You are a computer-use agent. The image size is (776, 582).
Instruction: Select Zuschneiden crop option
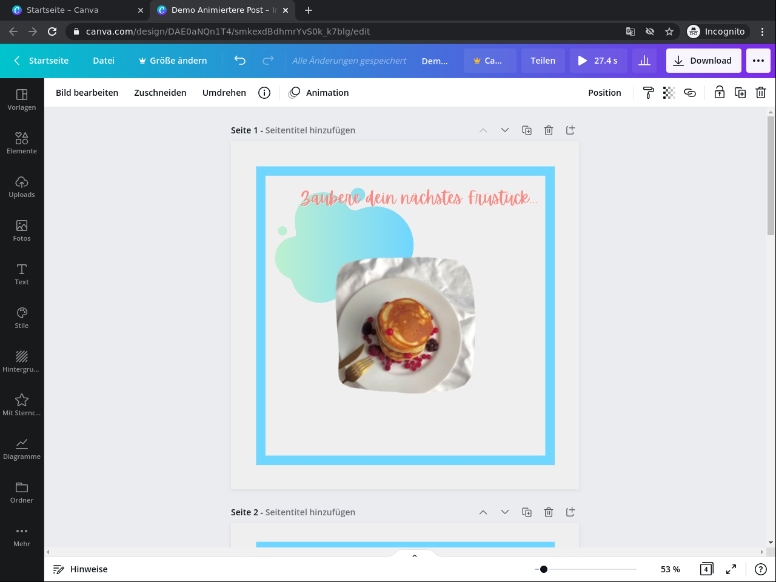160,93
